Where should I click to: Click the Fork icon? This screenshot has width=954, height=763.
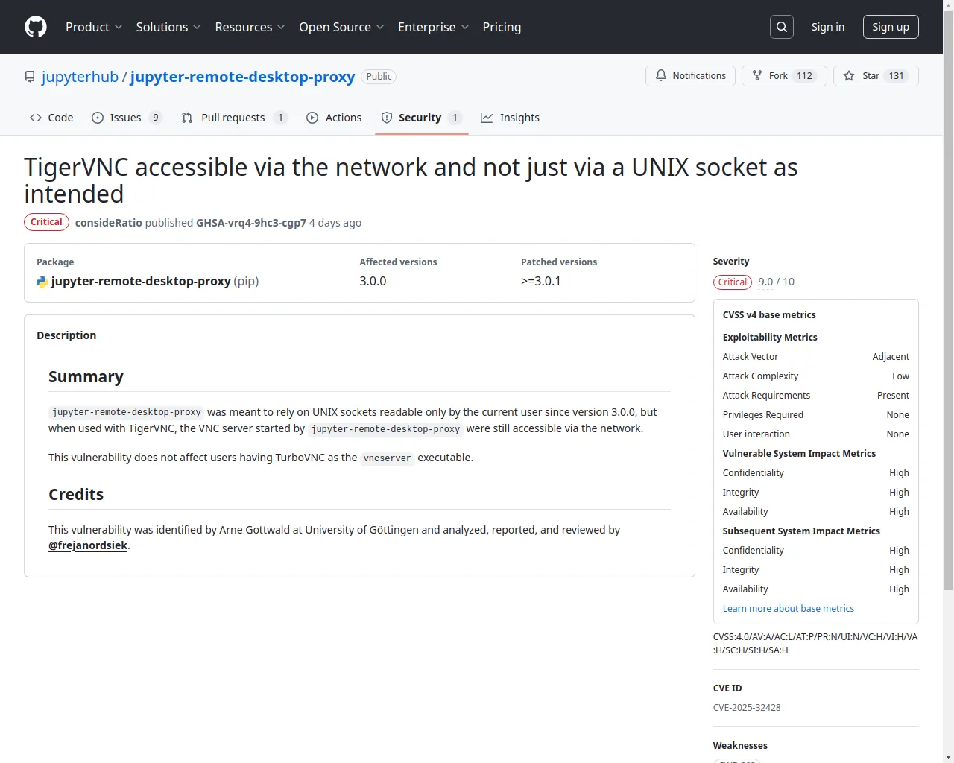click(757, 75)
